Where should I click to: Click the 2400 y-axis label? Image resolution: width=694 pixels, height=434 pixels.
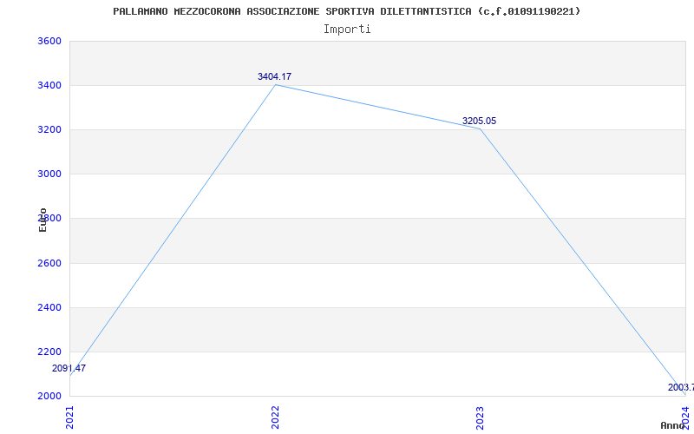(49, 308)
